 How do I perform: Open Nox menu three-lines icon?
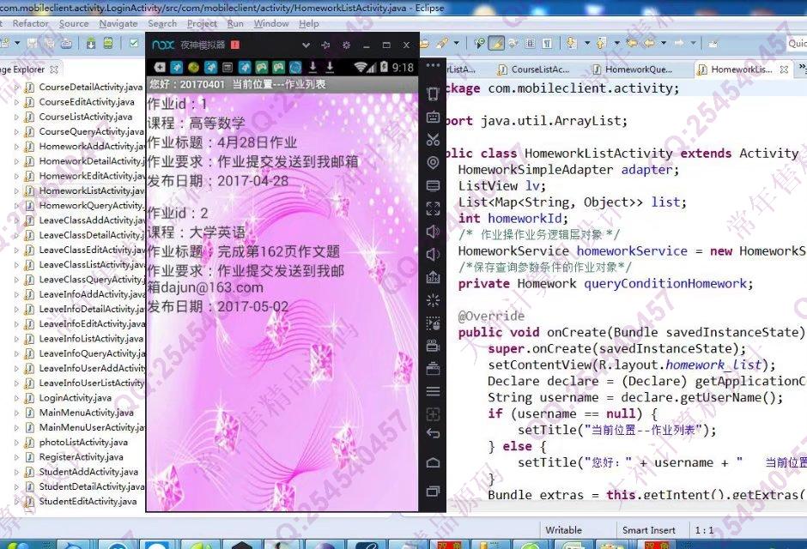click(433, 391)
